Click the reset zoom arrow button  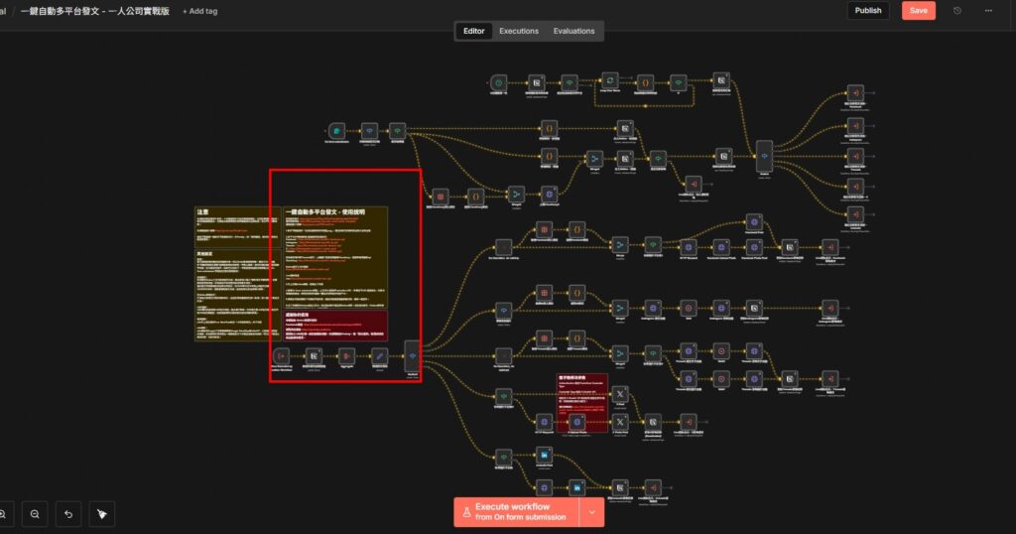[68, 513]
